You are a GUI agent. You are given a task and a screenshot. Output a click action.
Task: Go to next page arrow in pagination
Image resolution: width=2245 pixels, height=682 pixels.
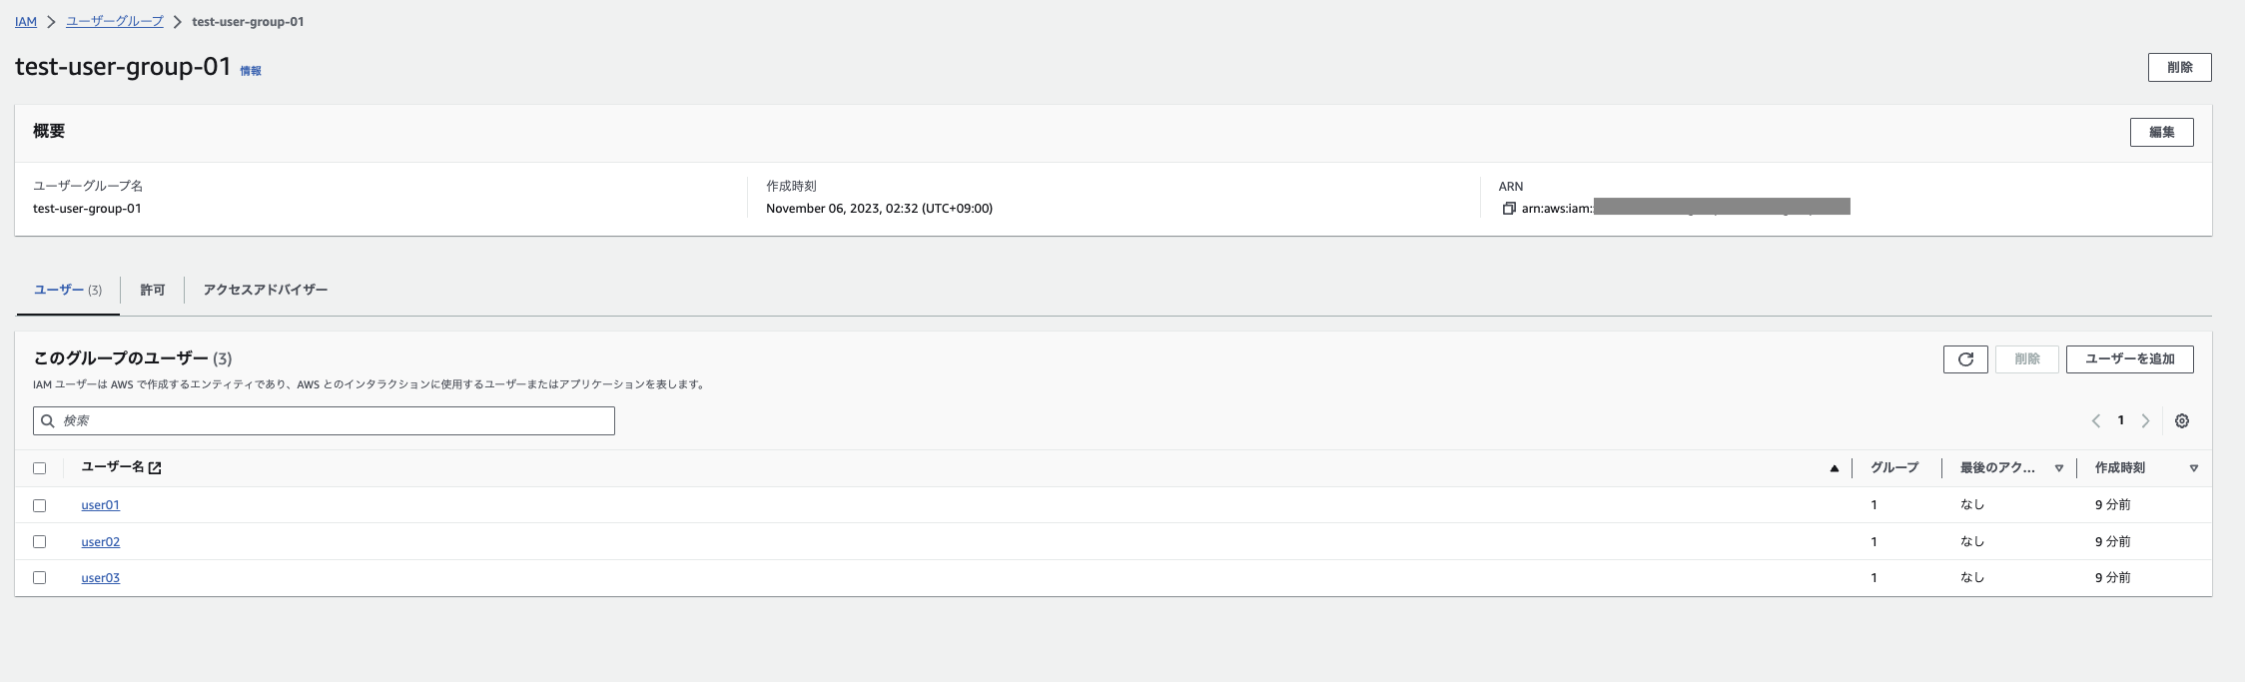[x=2145, y=421]
